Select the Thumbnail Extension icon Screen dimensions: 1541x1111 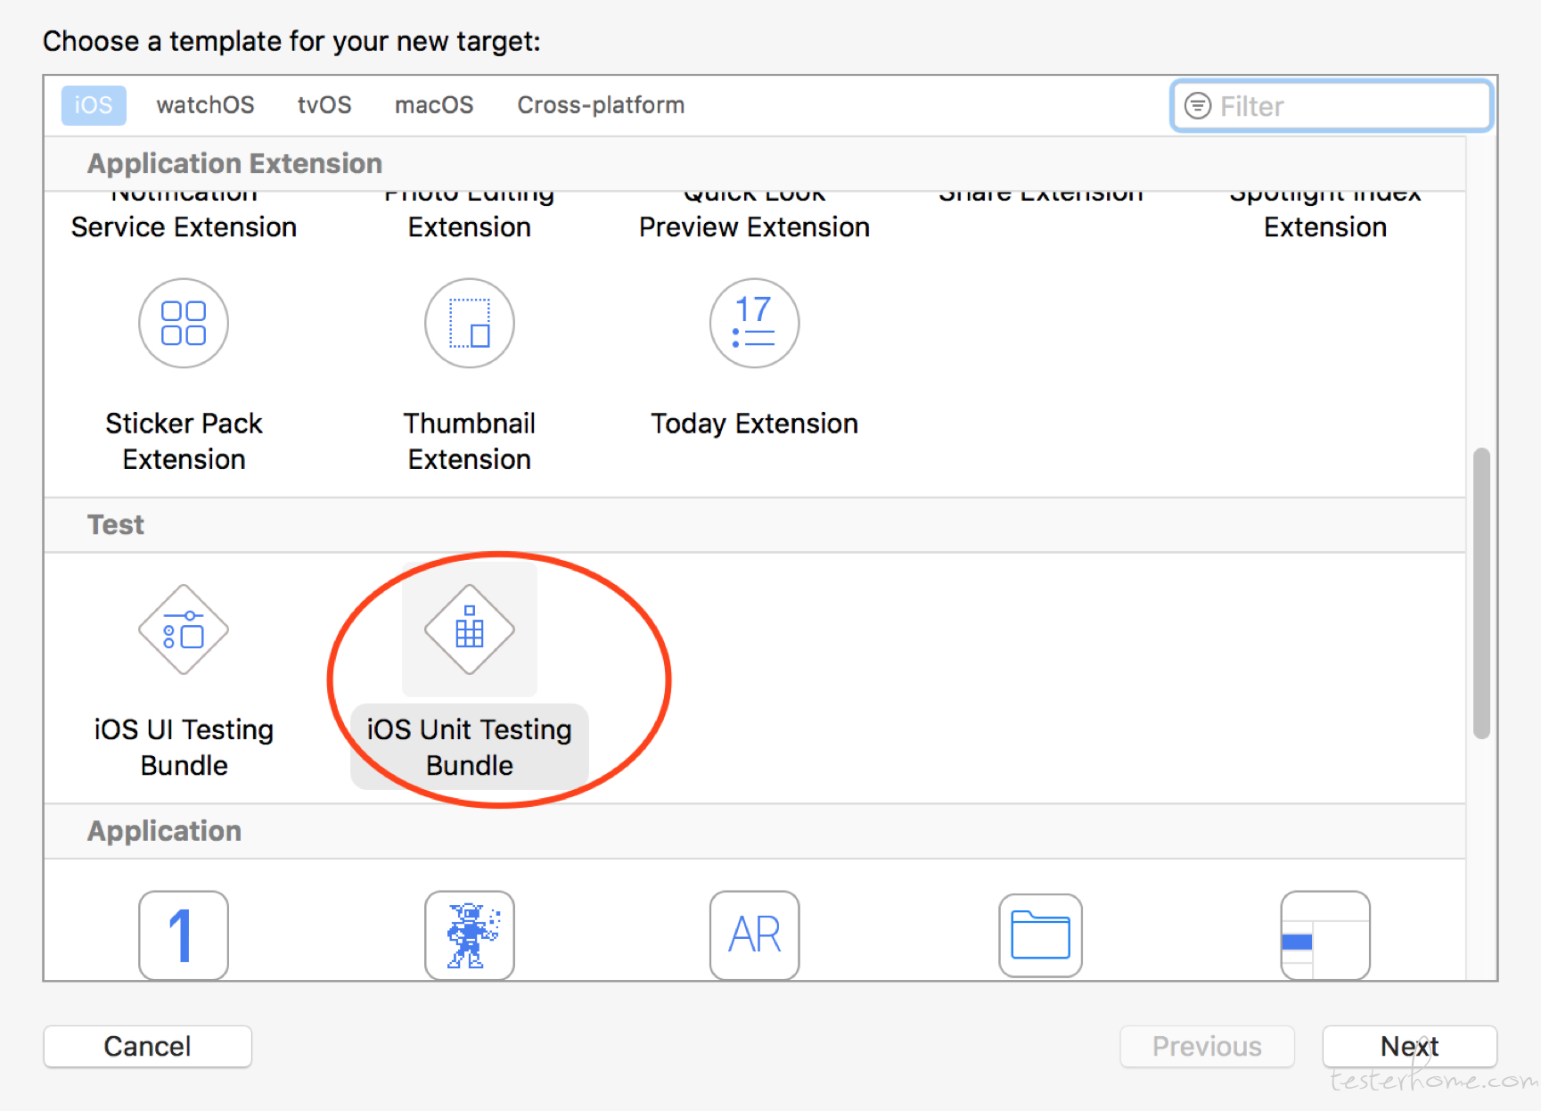point(470,323)
